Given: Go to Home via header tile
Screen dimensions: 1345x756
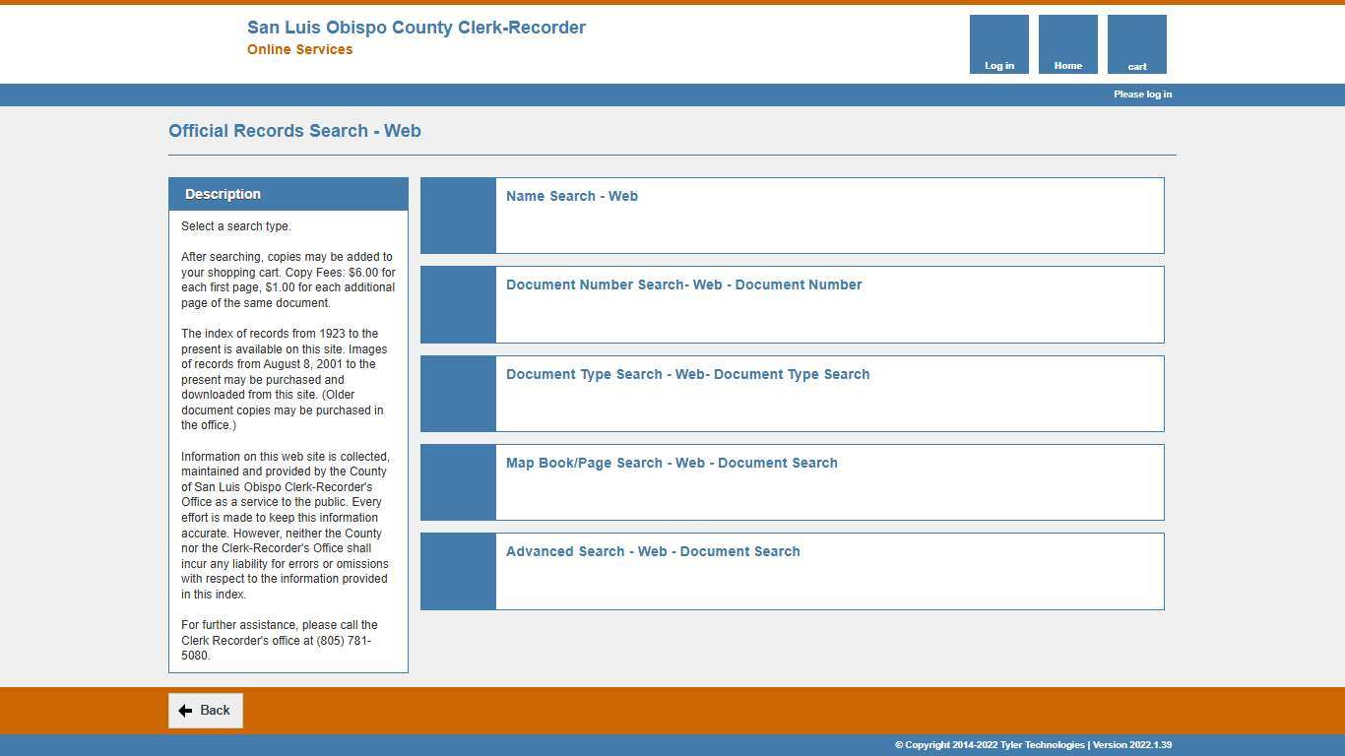Looking at the screenshot, I should tap(1067, 44).
